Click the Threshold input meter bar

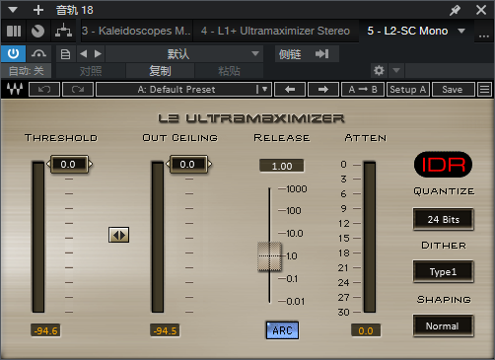click(38, 237)
